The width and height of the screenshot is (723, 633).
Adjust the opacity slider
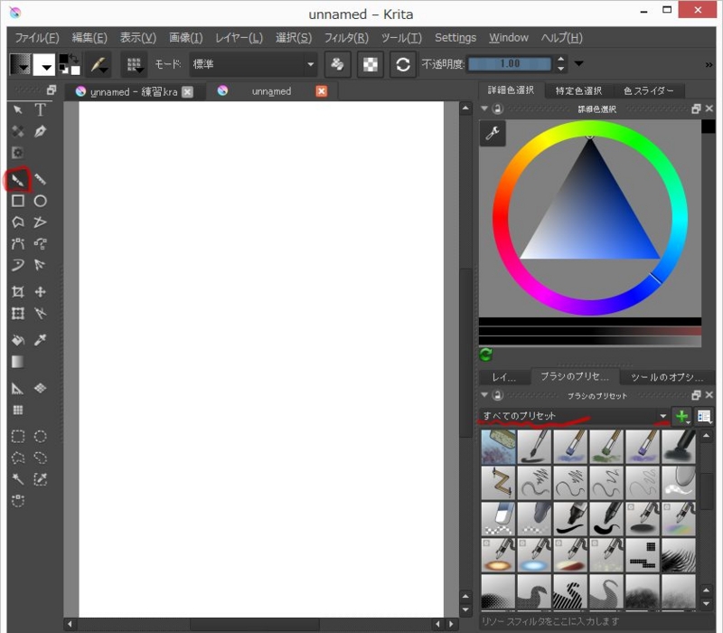coord(510,63)
